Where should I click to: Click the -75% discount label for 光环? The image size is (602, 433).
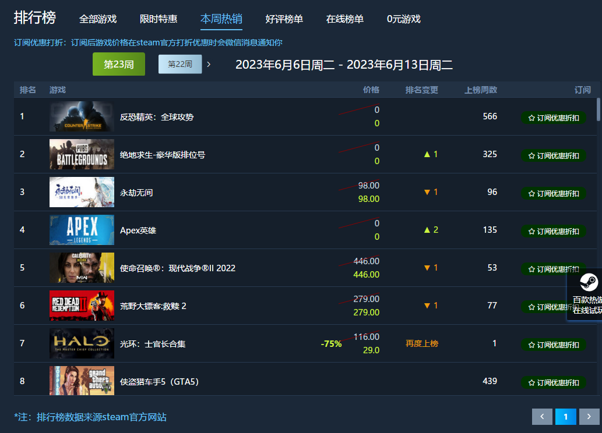331,344
